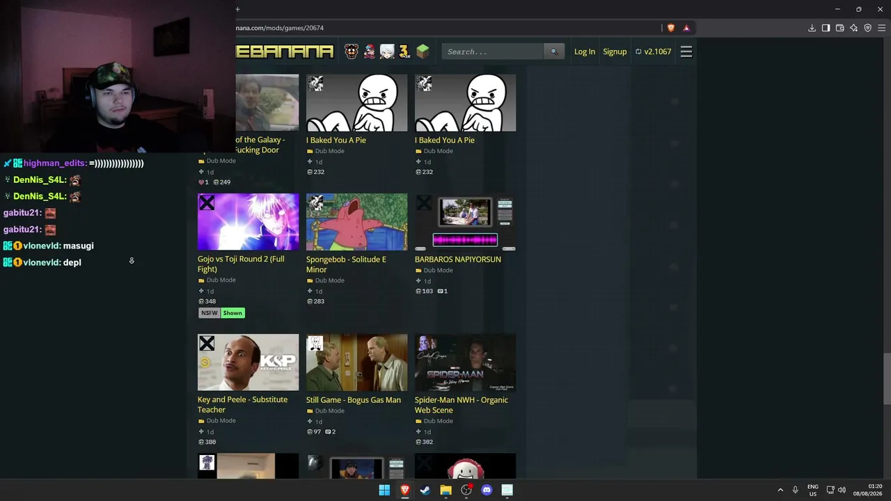Open the Spider-Man NWH thumbnail
The image size is (891, 501).
pos(466,363)
